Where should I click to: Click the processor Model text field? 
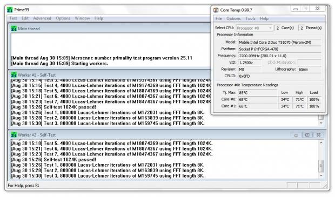(x=279, y=42)
